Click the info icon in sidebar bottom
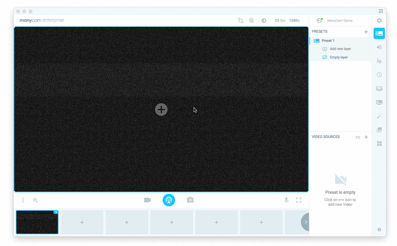 379,230
